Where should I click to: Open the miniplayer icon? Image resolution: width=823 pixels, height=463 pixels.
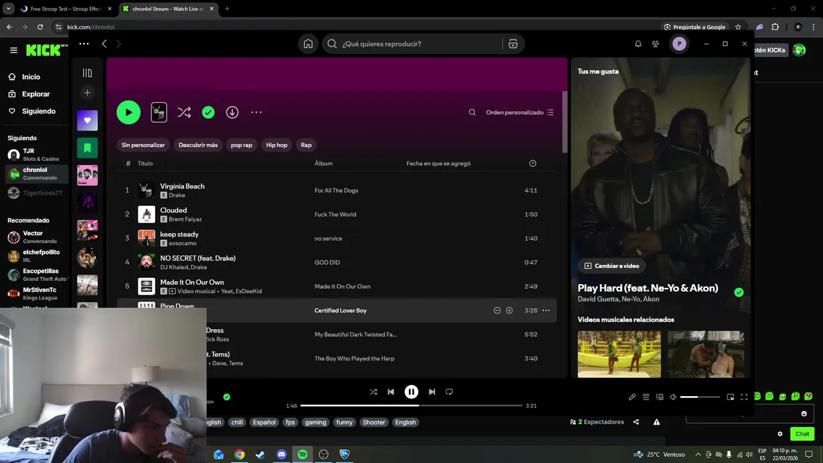pos(730,397)
